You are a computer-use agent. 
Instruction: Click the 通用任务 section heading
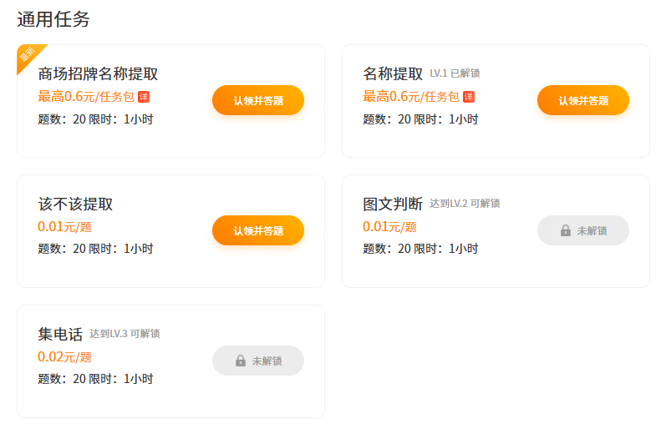[53, 19]
